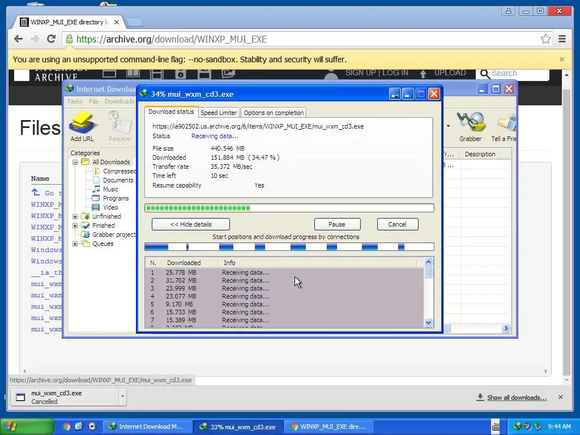Bookmark this page with the star icon

tap(545, 39)
